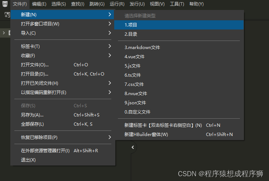Viewport: 269px width, 181px height.
Task: Create a new 4.vue文件
Action: pyautogui.click(x=134, y=57)
